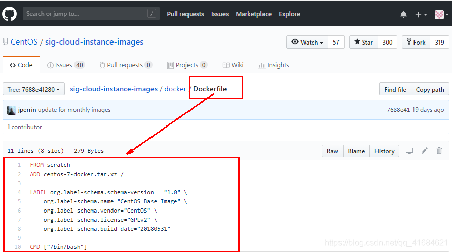Viewport: 452px width, 252px height.
Task: Click the FROM scratch code line
Action: 50,165
